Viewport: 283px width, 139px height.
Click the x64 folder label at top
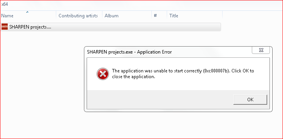5,4
